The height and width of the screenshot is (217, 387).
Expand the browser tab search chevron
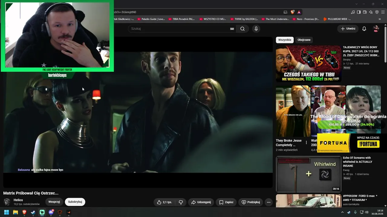click(x=356, y=4)
